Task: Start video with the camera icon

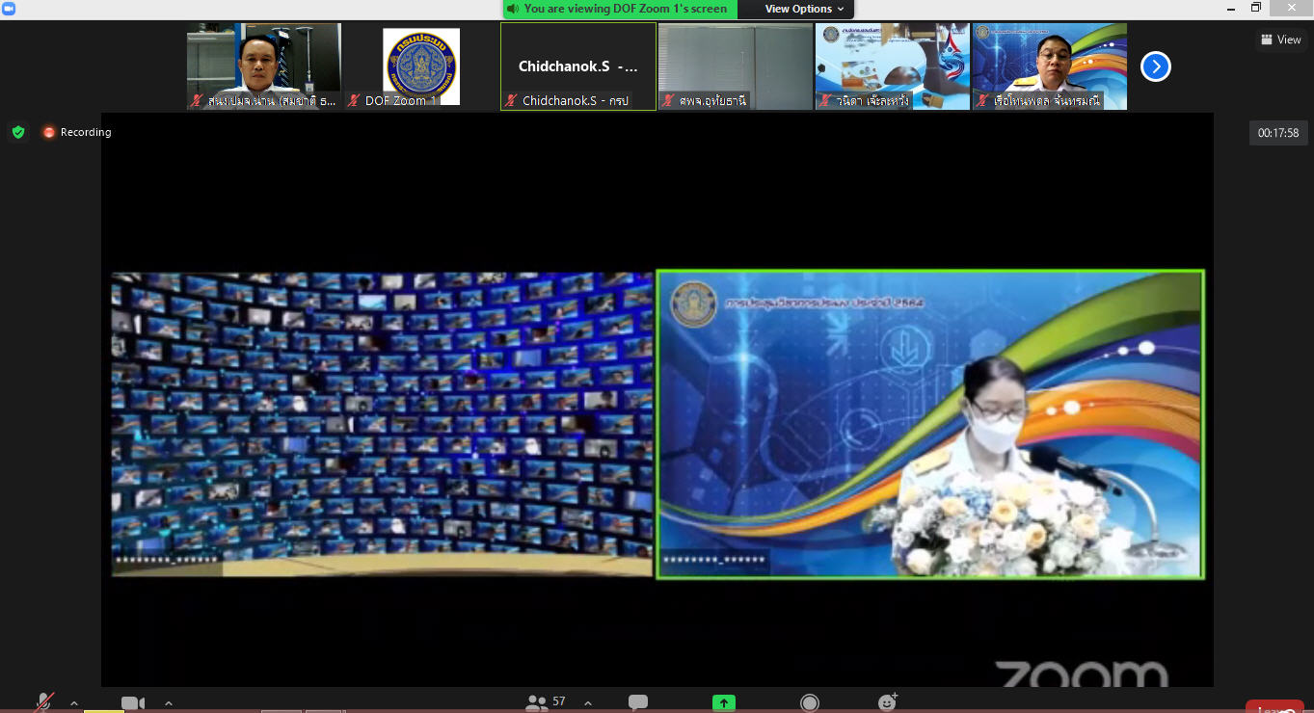Action: pyautogui.click(x=133, y=703)
